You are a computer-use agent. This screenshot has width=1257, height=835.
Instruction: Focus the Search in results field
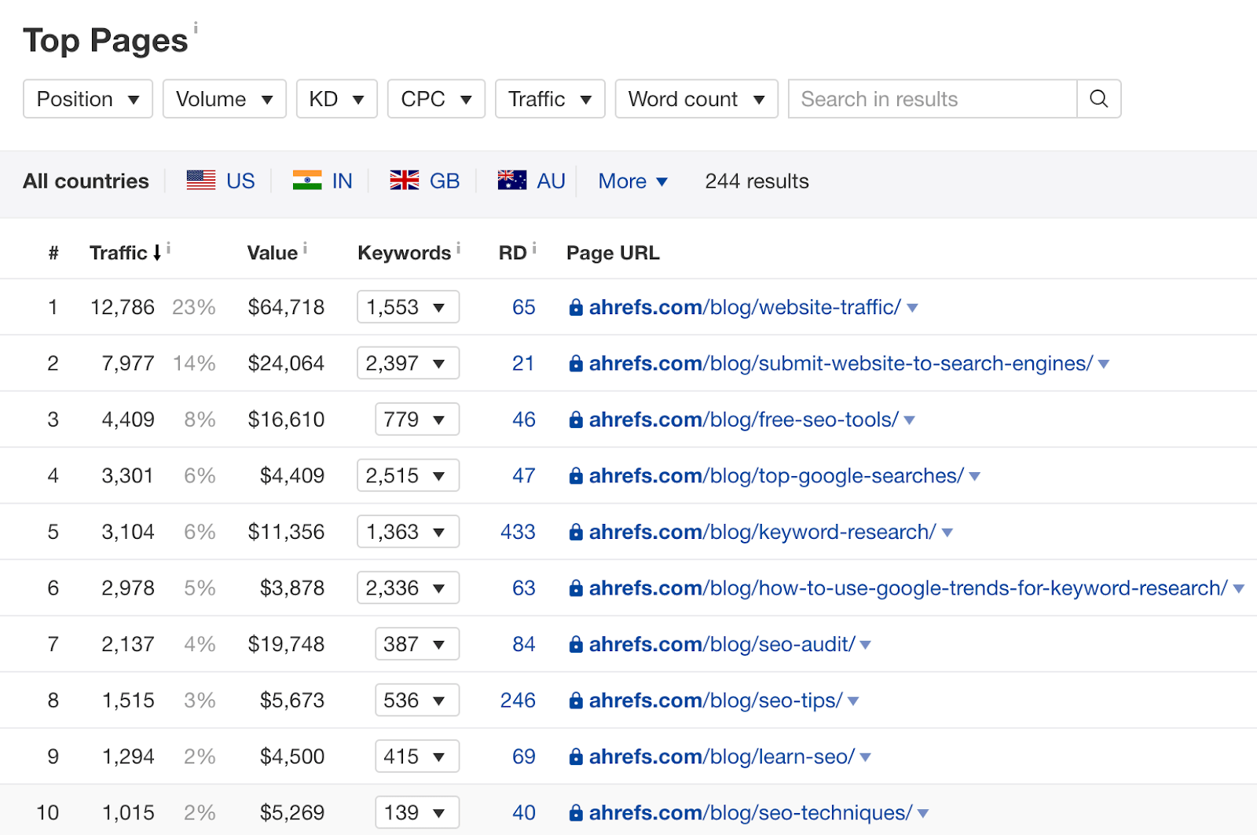point(932,99)
